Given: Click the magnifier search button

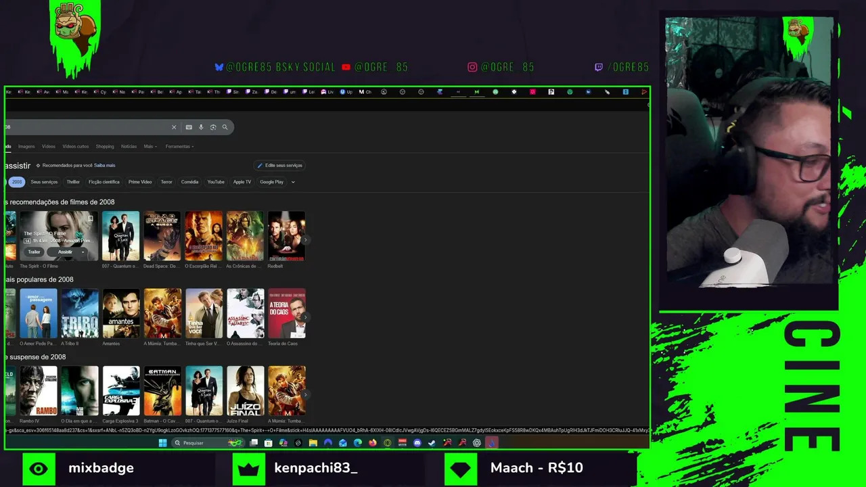Looking at the screenshot, I should (225, 127).
